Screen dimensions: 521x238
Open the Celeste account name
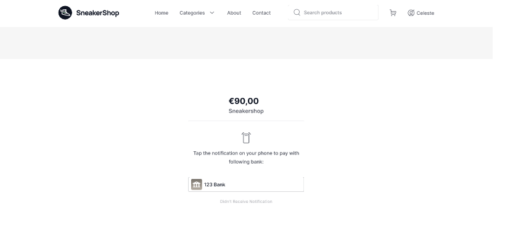(x=425, y=13)
